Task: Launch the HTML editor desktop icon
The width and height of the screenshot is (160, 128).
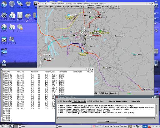Action: (12, 16)
